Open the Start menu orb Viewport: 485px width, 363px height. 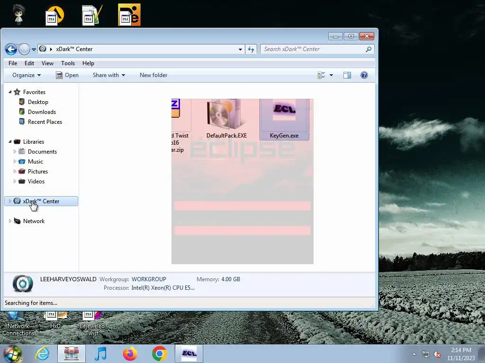pos(13,354)
